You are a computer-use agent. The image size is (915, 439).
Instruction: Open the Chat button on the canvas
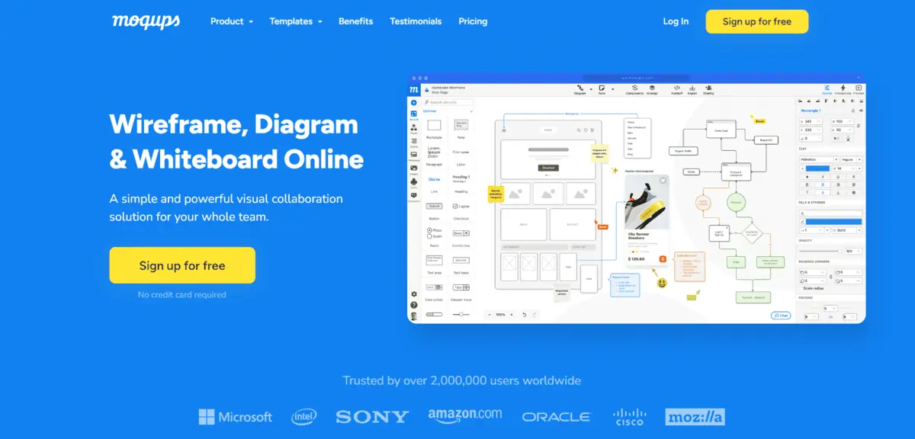pos(781,316)
